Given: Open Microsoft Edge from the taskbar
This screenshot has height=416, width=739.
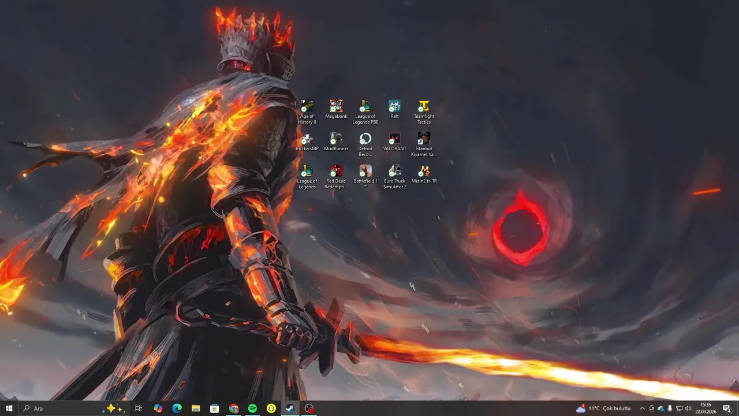Looking at the screenshot, I should (x=177, y=408).
